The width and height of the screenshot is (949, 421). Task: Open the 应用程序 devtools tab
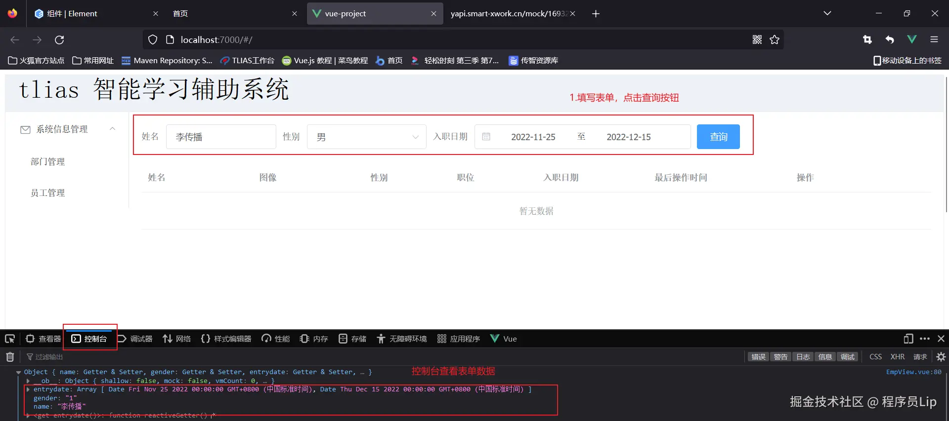459,339
